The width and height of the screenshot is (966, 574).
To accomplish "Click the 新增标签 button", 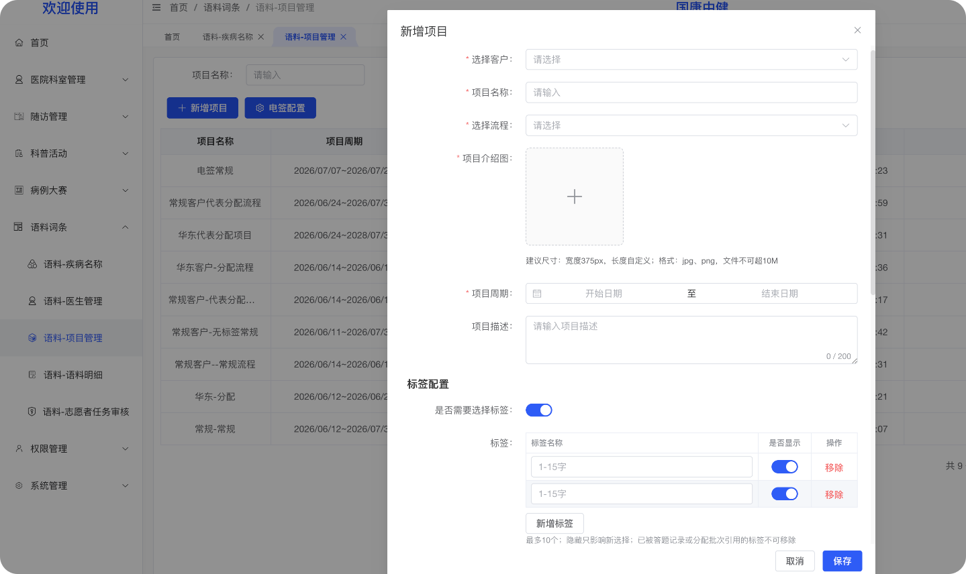I will 554,523.
